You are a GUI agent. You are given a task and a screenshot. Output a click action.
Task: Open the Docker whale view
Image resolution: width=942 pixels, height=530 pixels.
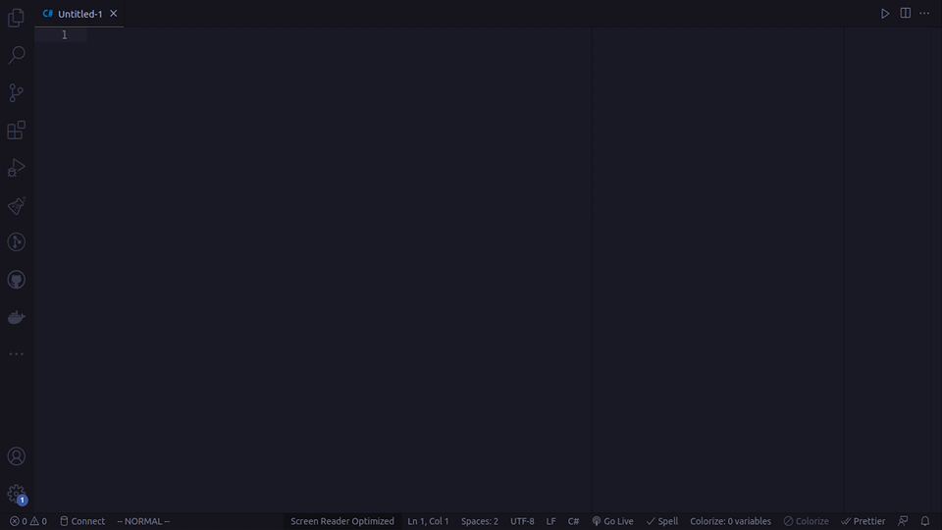tap(17, 317)
